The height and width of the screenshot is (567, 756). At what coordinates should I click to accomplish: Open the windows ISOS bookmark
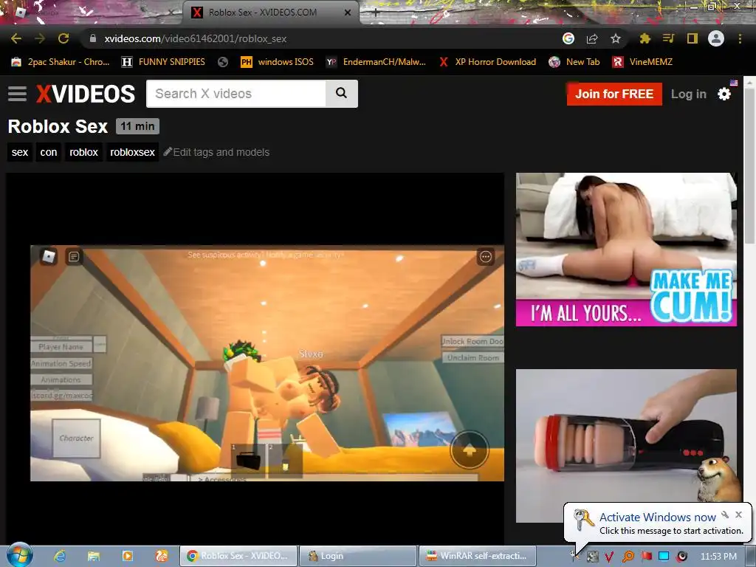tap(278, 62)
